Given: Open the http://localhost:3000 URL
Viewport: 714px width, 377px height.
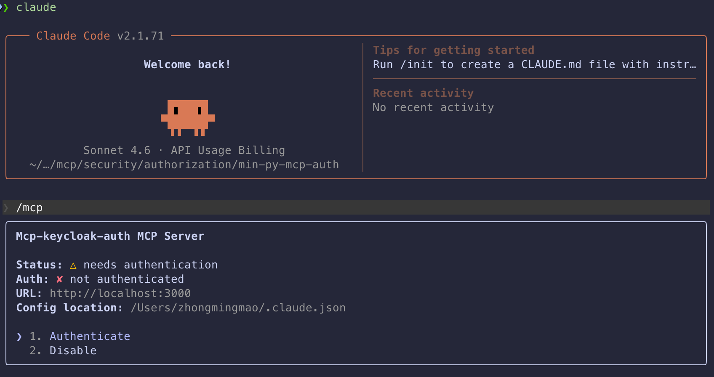Looking at the screenshot, I should [120, 294].
